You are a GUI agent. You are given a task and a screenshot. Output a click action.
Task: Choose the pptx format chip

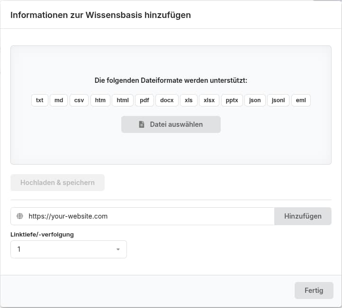pos(232,100)
